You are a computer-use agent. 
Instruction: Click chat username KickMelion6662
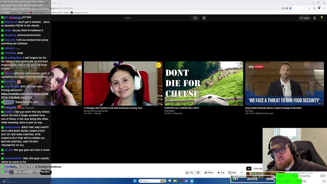(14, 158)
